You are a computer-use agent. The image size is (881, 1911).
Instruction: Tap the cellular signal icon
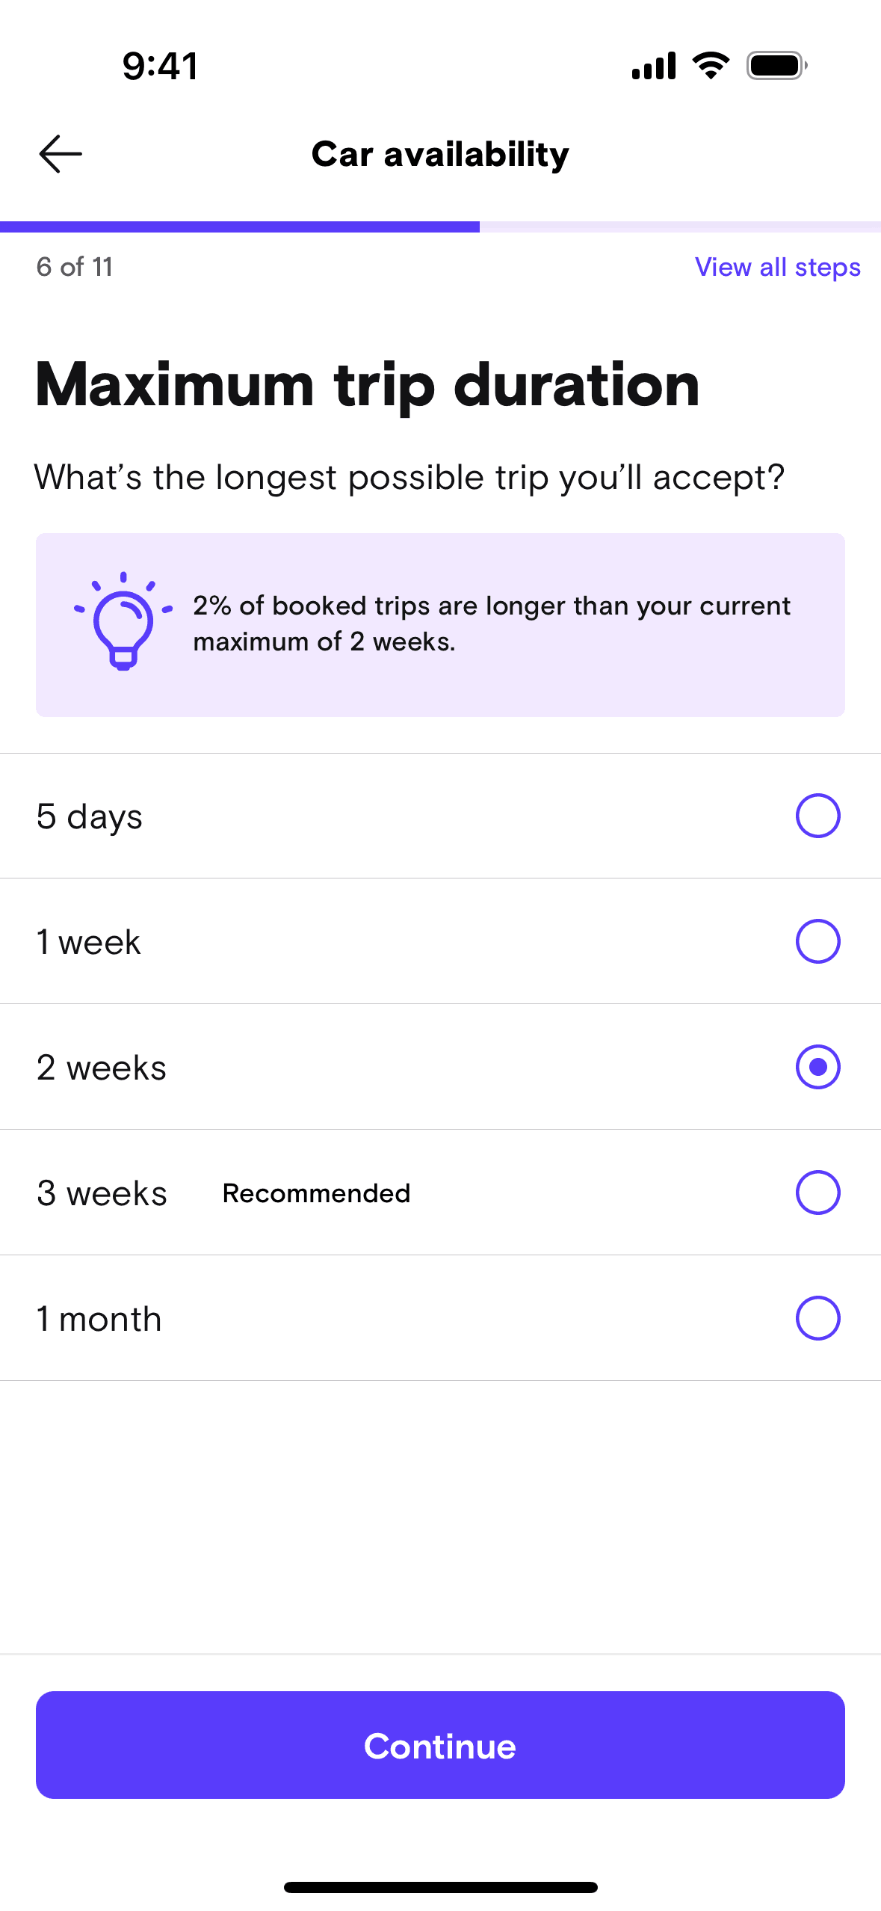coord(654,66)
